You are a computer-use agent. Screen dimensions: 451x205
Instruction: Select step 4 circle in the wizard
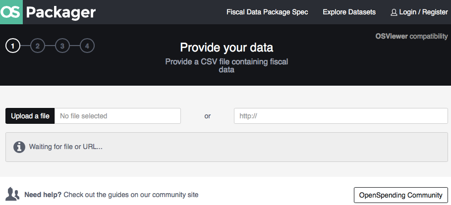(x=87, y=46)
